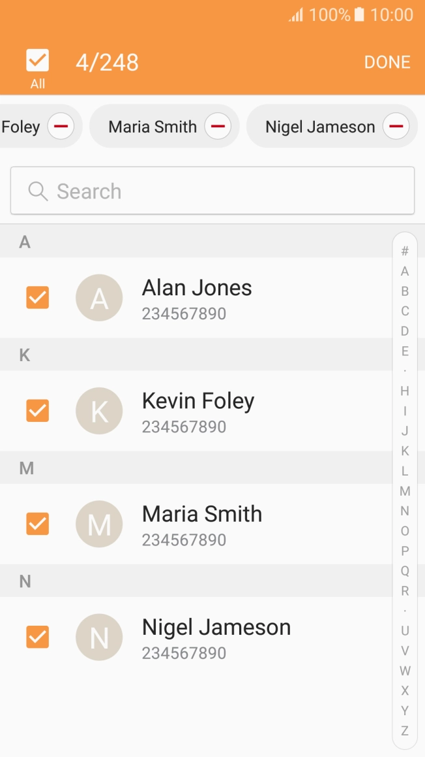Tap DONE to confirm selection

387,62
